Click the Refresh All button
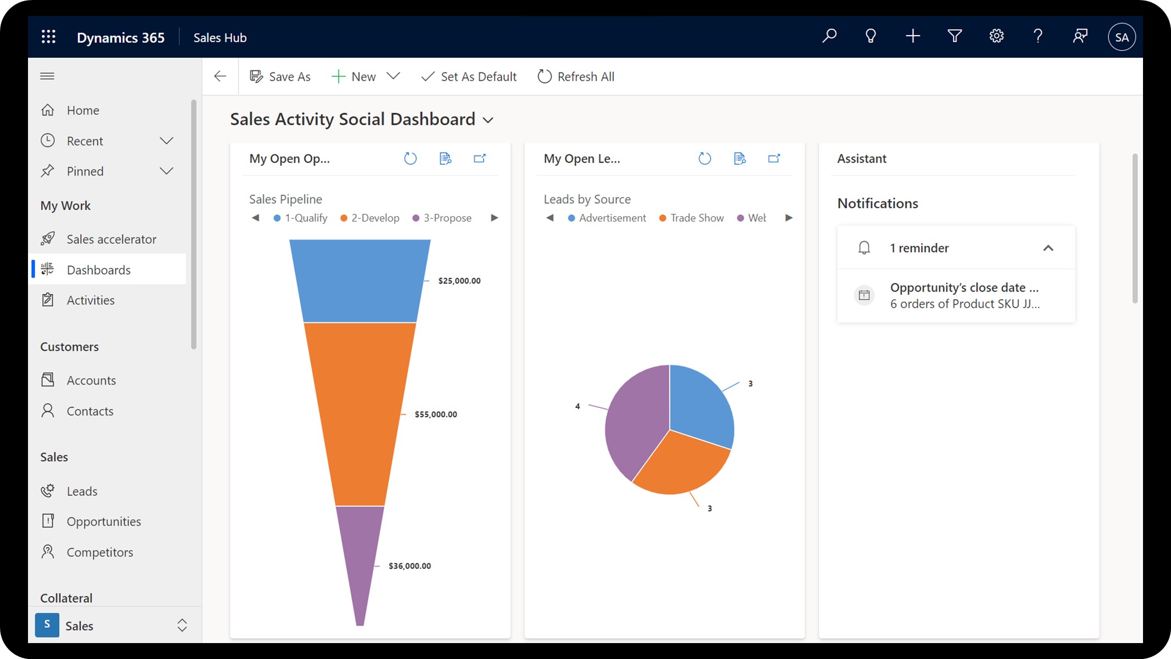The image size is (1171, 659). (576, 77)
